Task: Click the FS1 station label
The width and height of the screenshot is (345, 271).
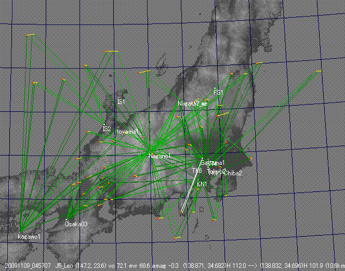Action: tap(219, 92)
